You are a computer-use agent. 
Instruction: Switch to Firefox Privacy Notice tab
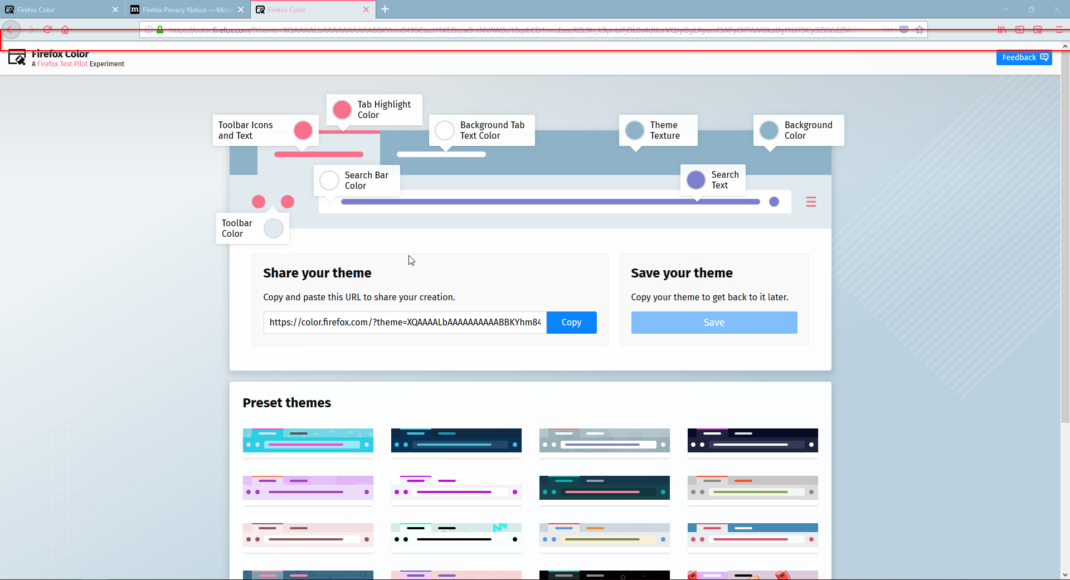coord(187,9)
